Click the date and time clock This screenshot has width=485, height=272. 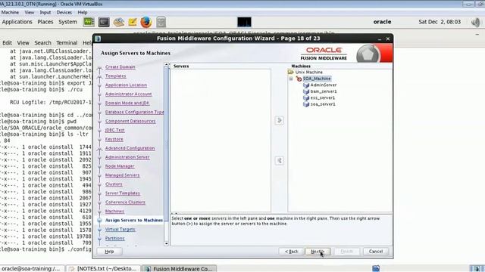(440, 22)
